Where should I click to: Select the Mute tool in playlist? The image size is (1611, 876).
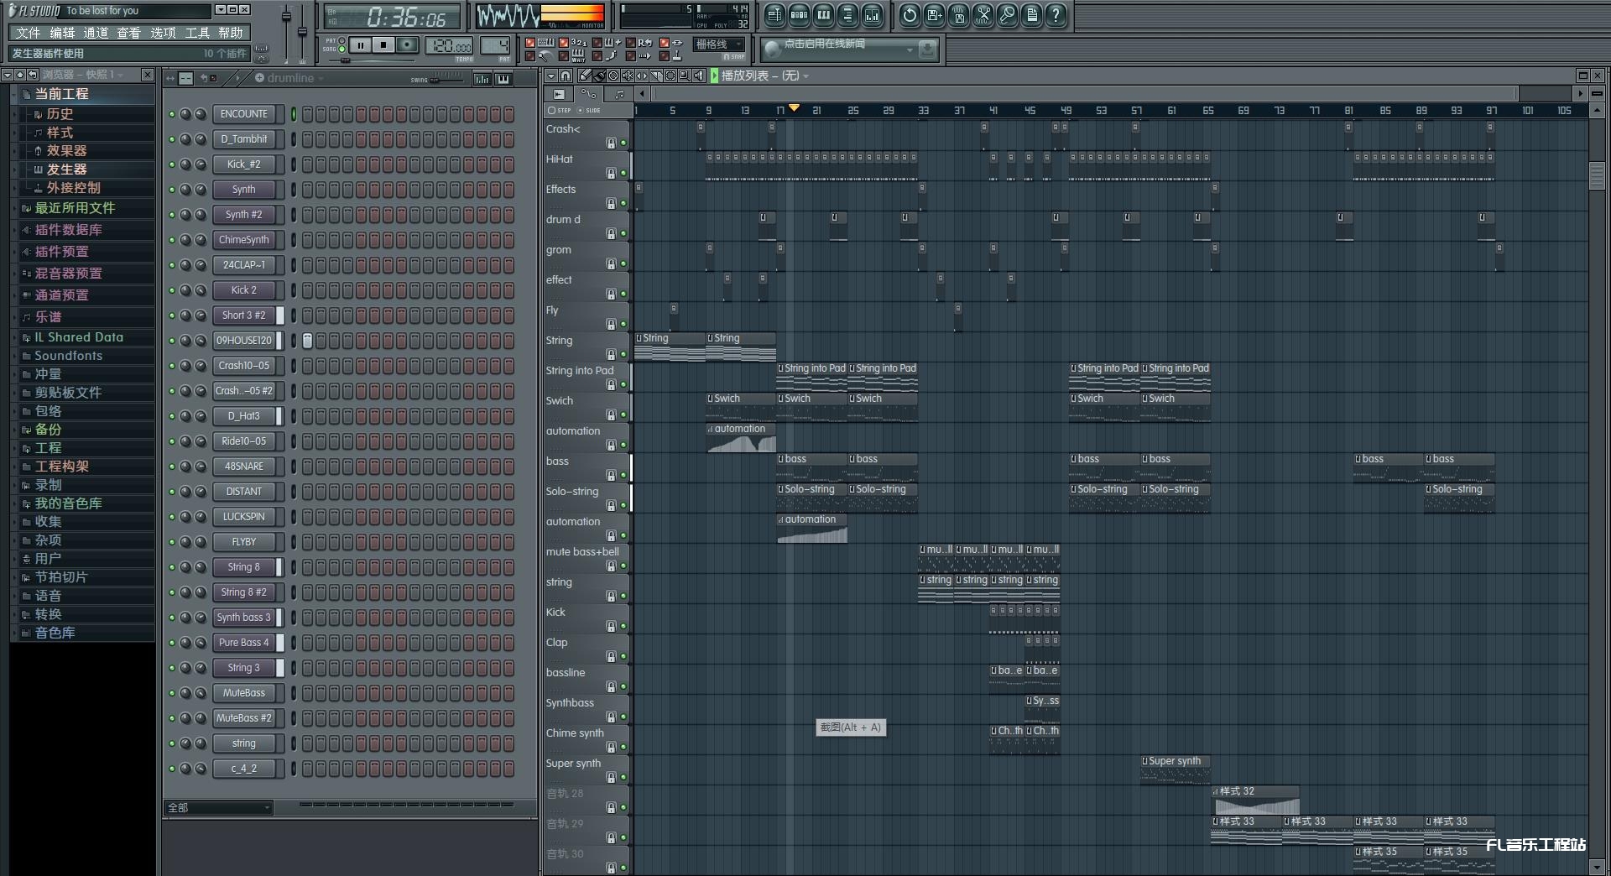point(628,76)
